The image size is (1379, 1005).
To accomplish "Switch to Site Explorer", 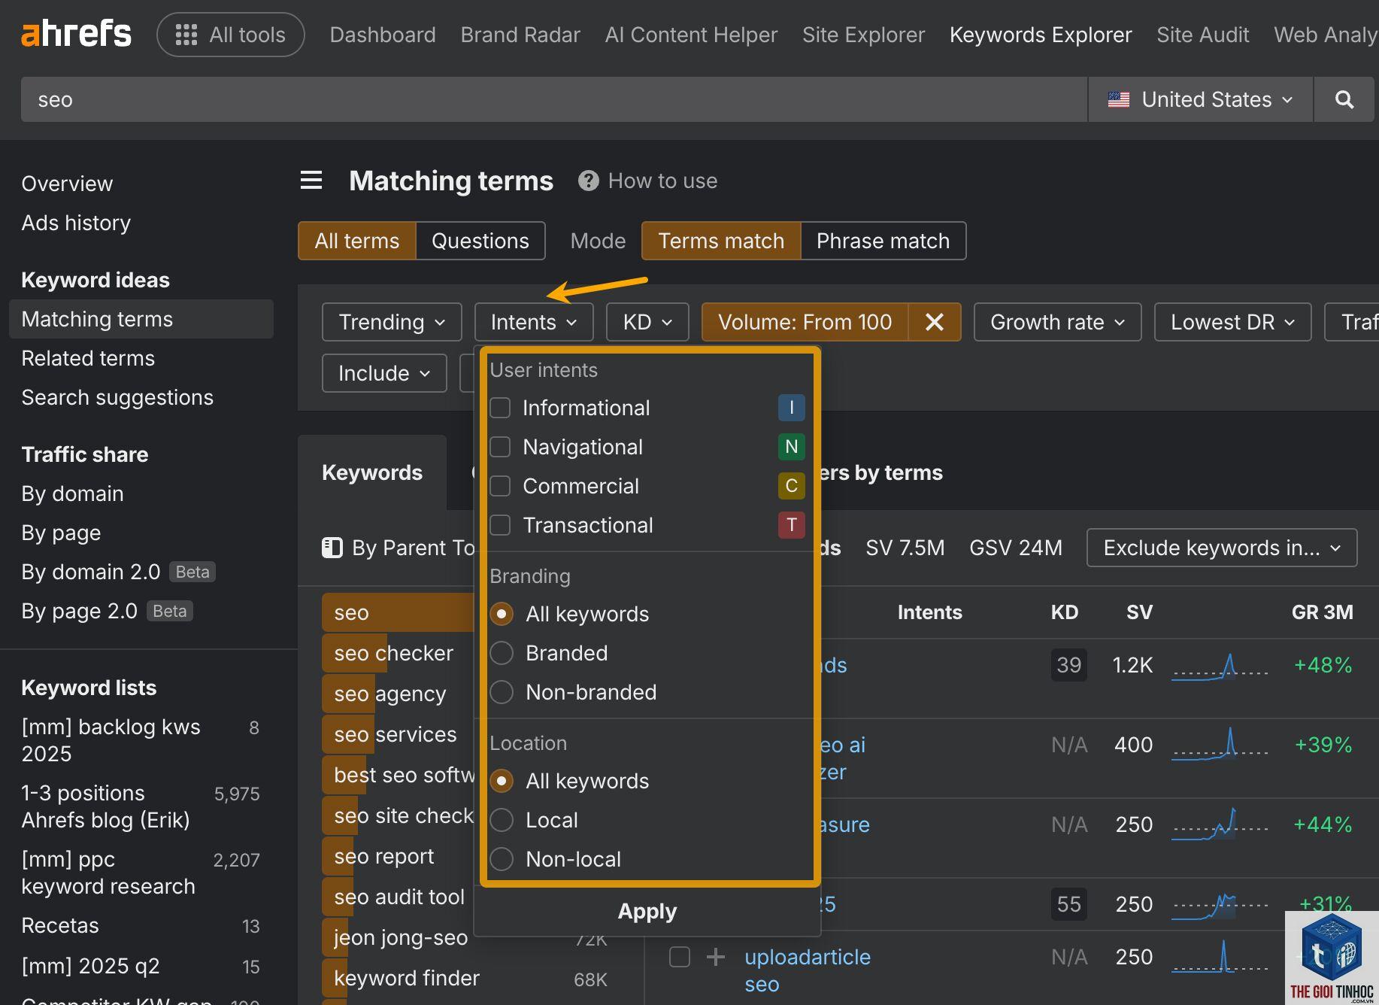I will [863, 35].
